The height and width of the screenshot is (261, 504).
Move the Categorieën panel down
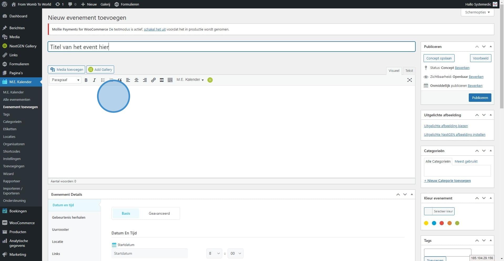(484, 151)
